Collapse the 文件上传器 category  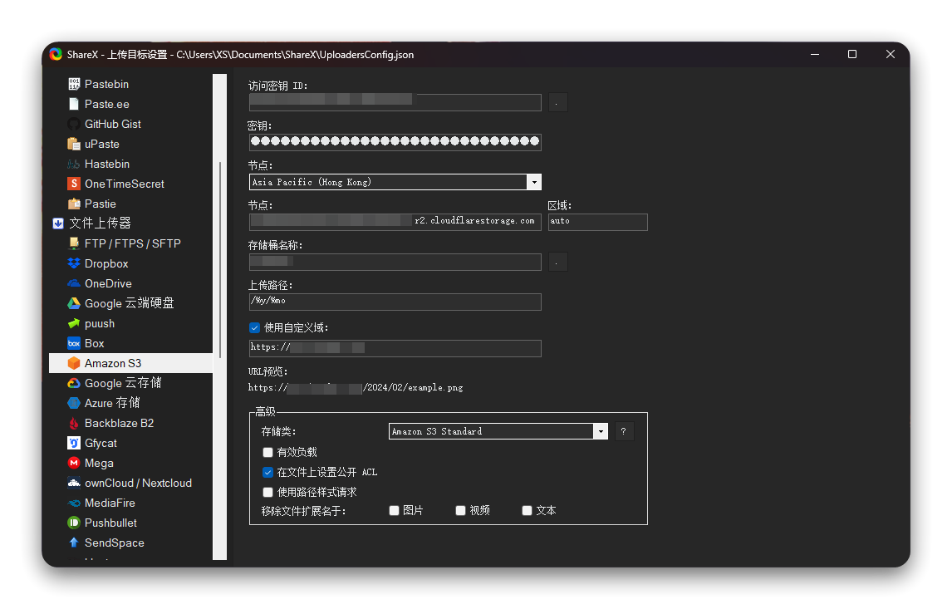pyautogui.click(x=58, y=223)
